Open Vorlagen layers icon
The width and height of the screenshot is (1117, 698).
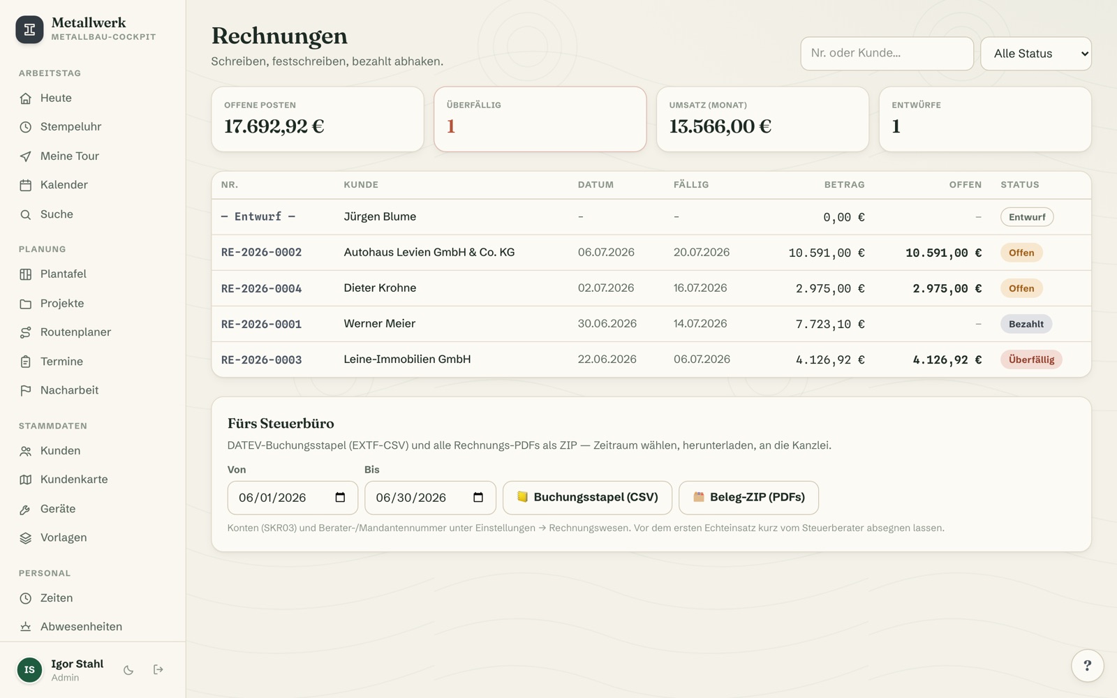click(26, 538)
